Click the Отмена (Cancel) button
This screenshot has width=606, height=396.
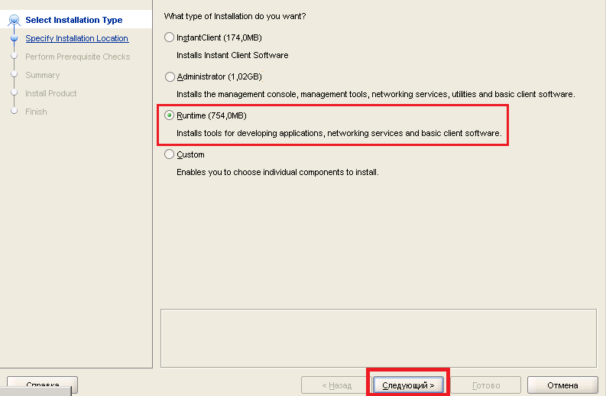pyautogui.click(x=562, y=385)
